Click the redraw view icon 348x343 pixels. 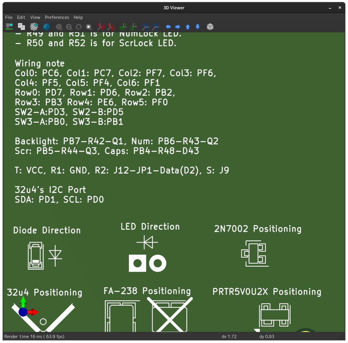pos(79,27)
